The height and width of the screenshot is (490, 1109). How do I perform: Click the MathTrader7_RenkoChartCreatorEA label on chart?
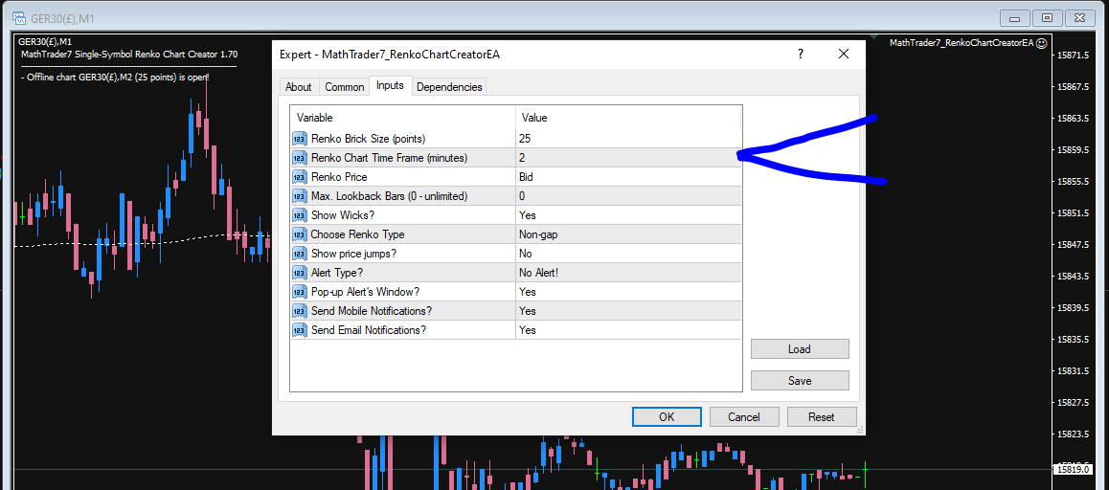pos(962,43)
